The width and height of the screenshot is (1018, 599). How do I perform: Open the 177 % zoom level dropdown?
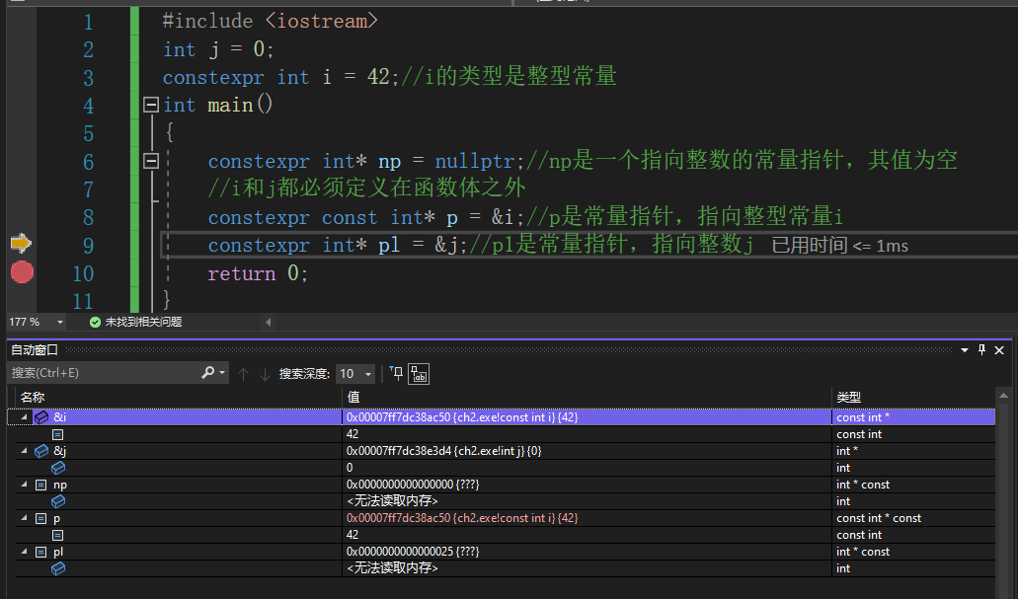point(60,322)
